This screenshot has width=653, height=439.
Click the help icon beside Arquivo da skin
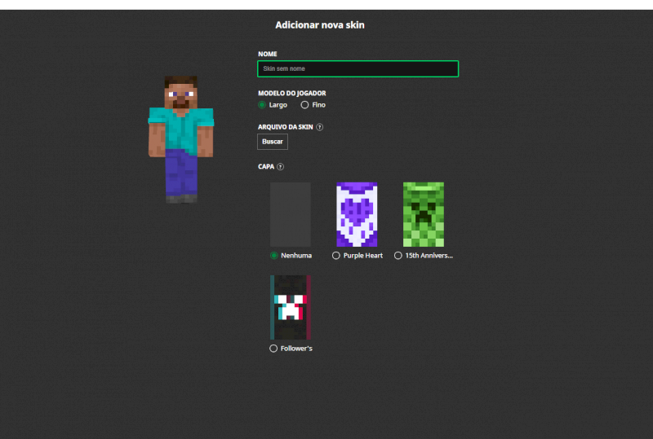tap(320, 127)
